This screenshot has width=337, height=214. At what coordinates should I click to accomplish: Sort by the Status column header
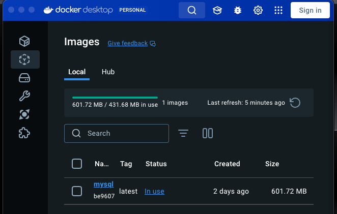pos(156,164)
